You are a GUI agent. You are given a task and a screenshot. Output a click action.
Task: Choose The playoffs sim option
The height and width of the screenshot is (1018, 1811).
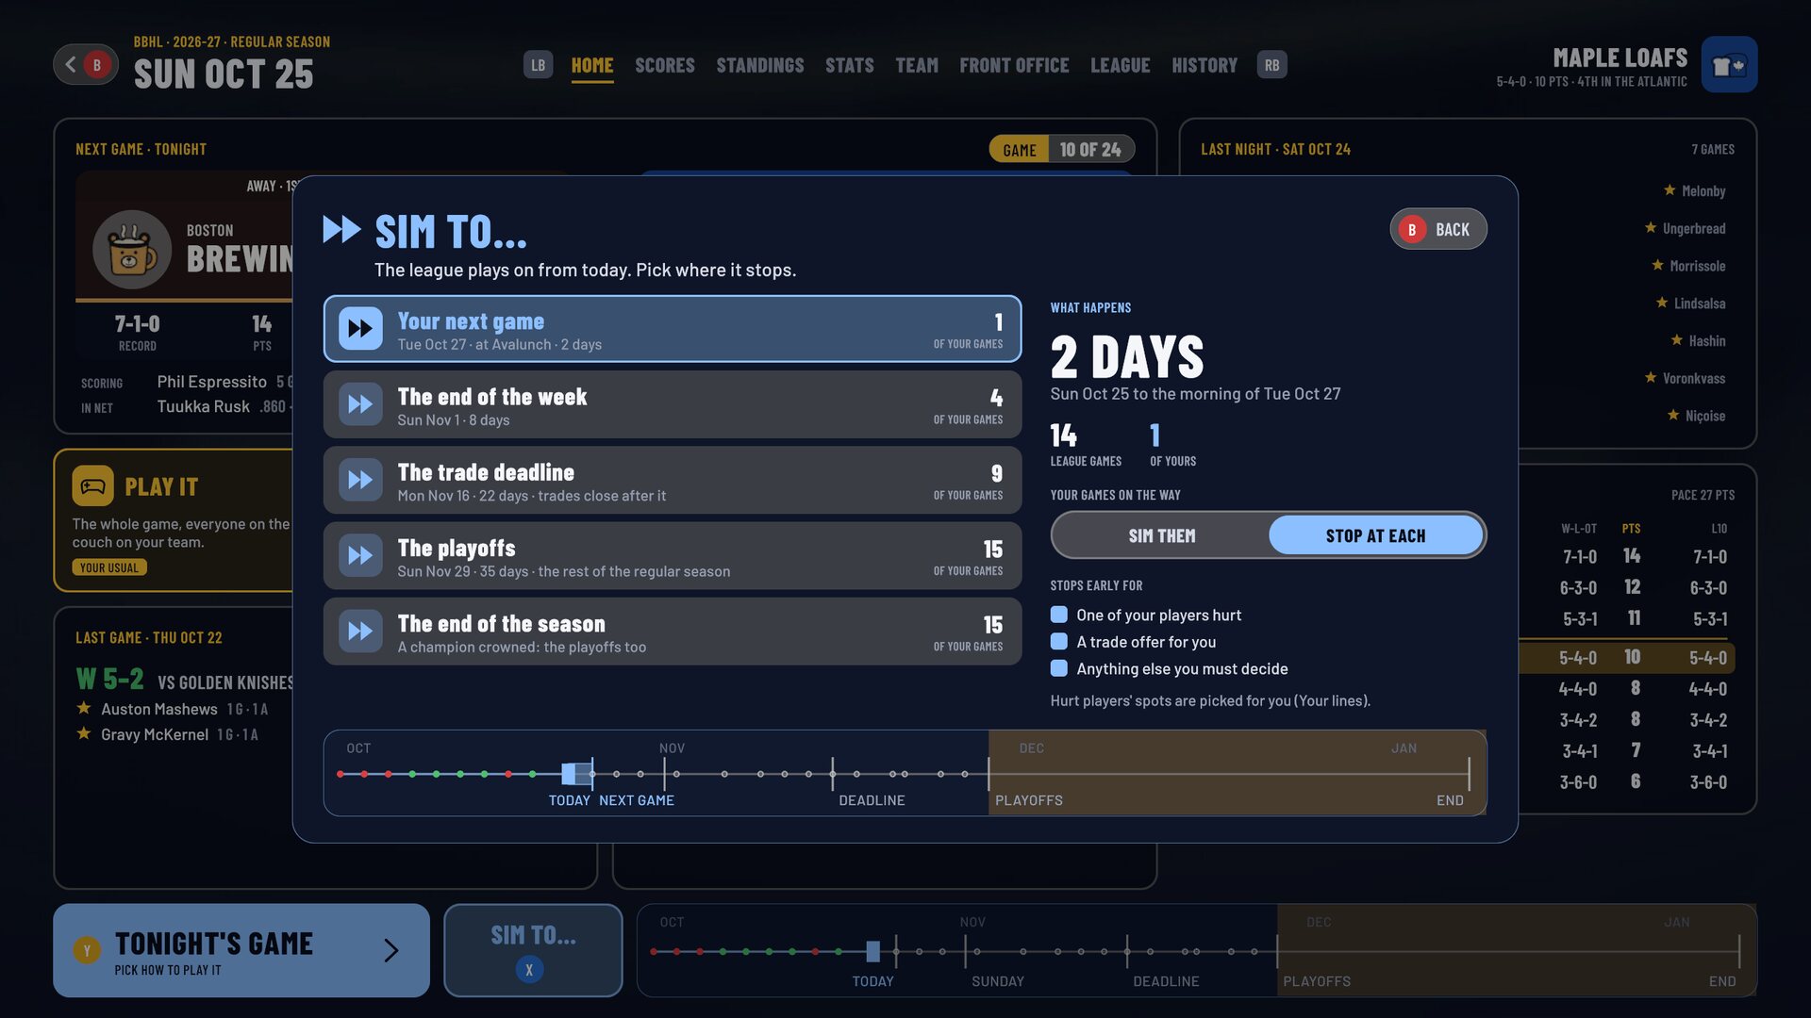click(x=673, y=556)
